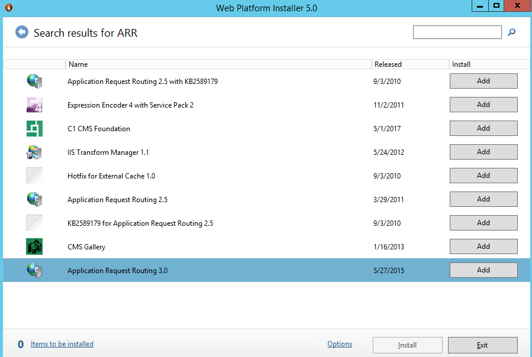The height and width of the screenshot is (357, 532).
Task: Click Application Request Routing 3.0 icon
Action: (x=34, y=270)
